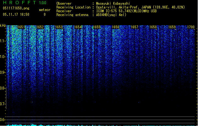Click the meteor count value 0
The height and width of the screenshot is (126, 198).
pyautogui.click(x=45, y=14)
